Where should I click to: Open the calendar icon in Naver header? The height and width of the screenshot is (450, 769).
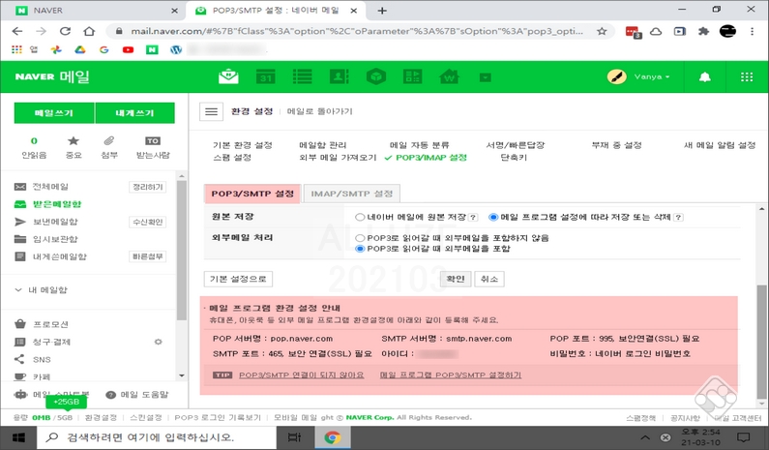(x=265, y=76)
